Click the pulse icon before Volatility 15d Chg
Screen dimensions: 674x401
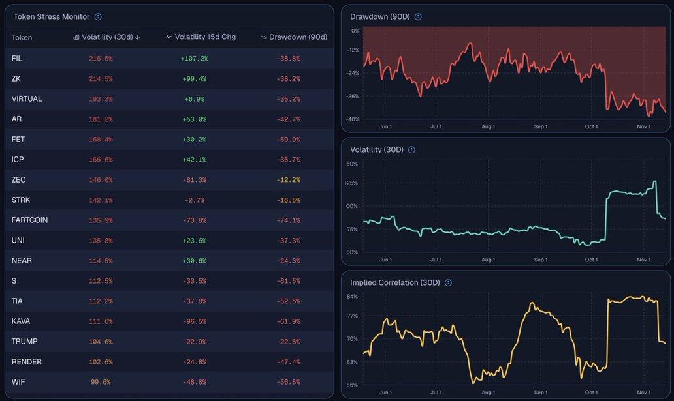coord(168,38)
